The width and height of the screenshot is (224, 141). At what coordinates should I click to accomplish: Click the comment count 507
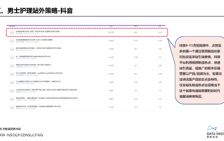point(136,49)
